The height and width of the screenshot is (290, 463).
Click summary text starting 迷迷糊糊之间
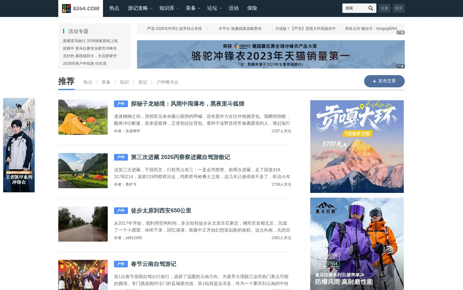click(202, 120)
